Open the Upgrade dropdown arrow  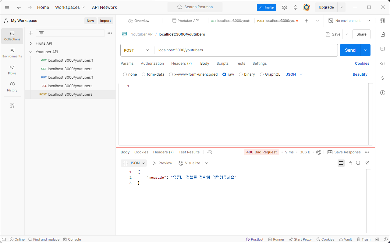342,7
